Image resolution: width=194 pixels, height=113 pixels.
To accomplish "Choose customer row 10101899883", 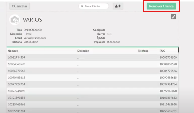I will [x=16, y=98].
